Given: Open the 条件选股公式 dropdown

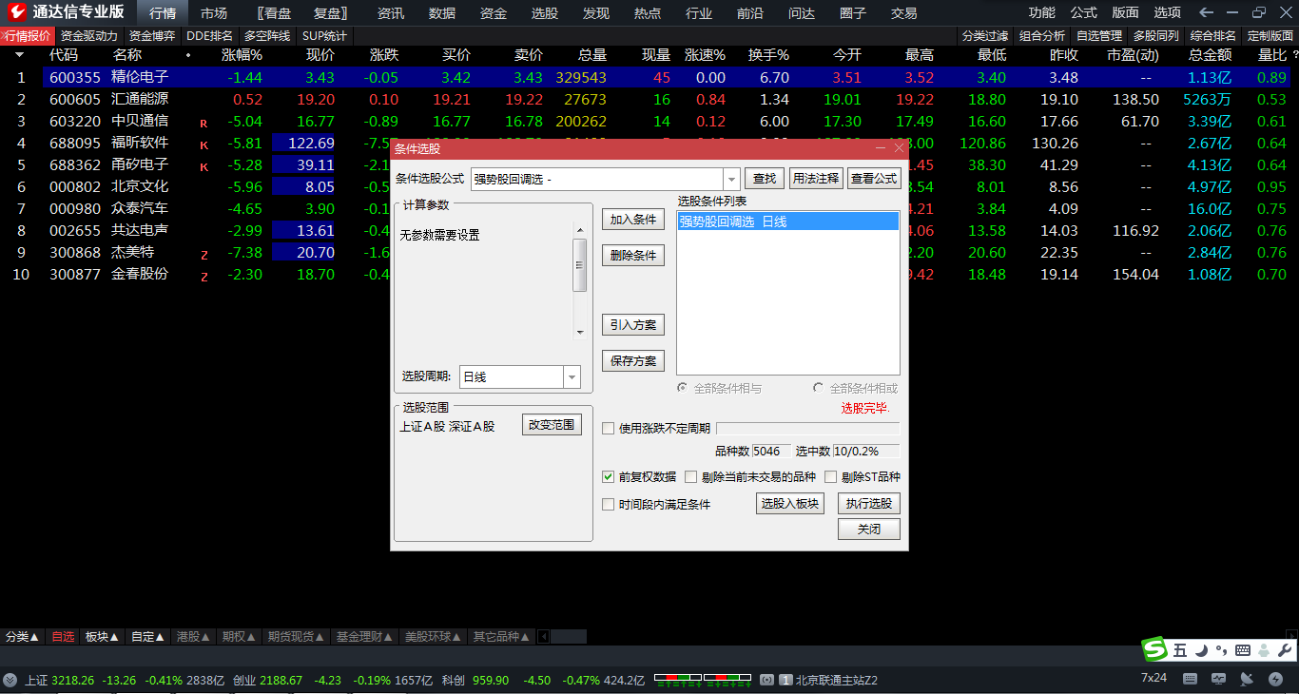Looking at the screenshot, I should tap(730, 178).
